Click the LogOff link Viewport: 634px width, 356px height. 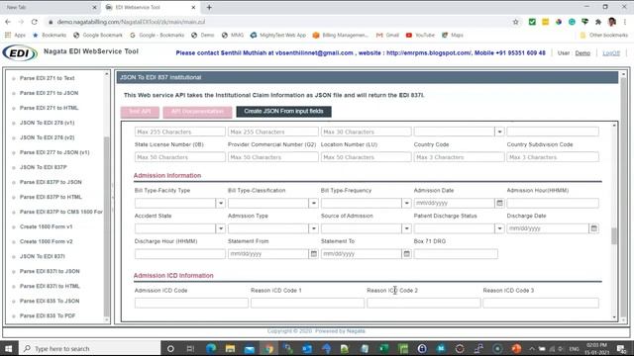pos(611,52)
